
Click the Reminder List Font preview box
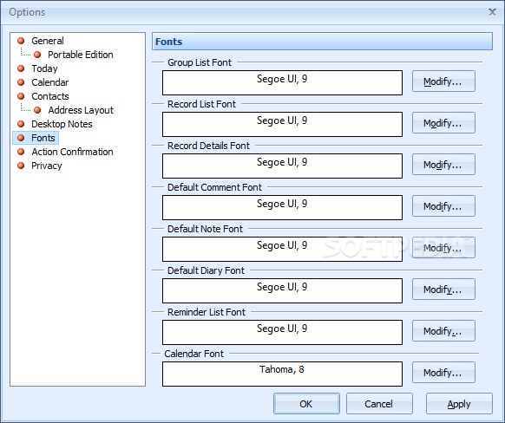click(x=283, y=332)
